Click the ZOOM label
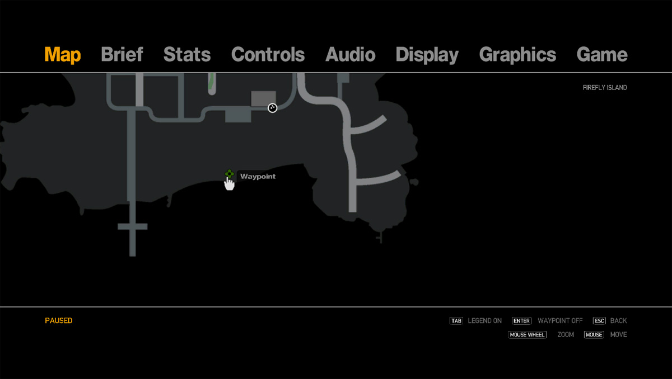The height and width of the screenshot is (379, 672). point(566,335)
